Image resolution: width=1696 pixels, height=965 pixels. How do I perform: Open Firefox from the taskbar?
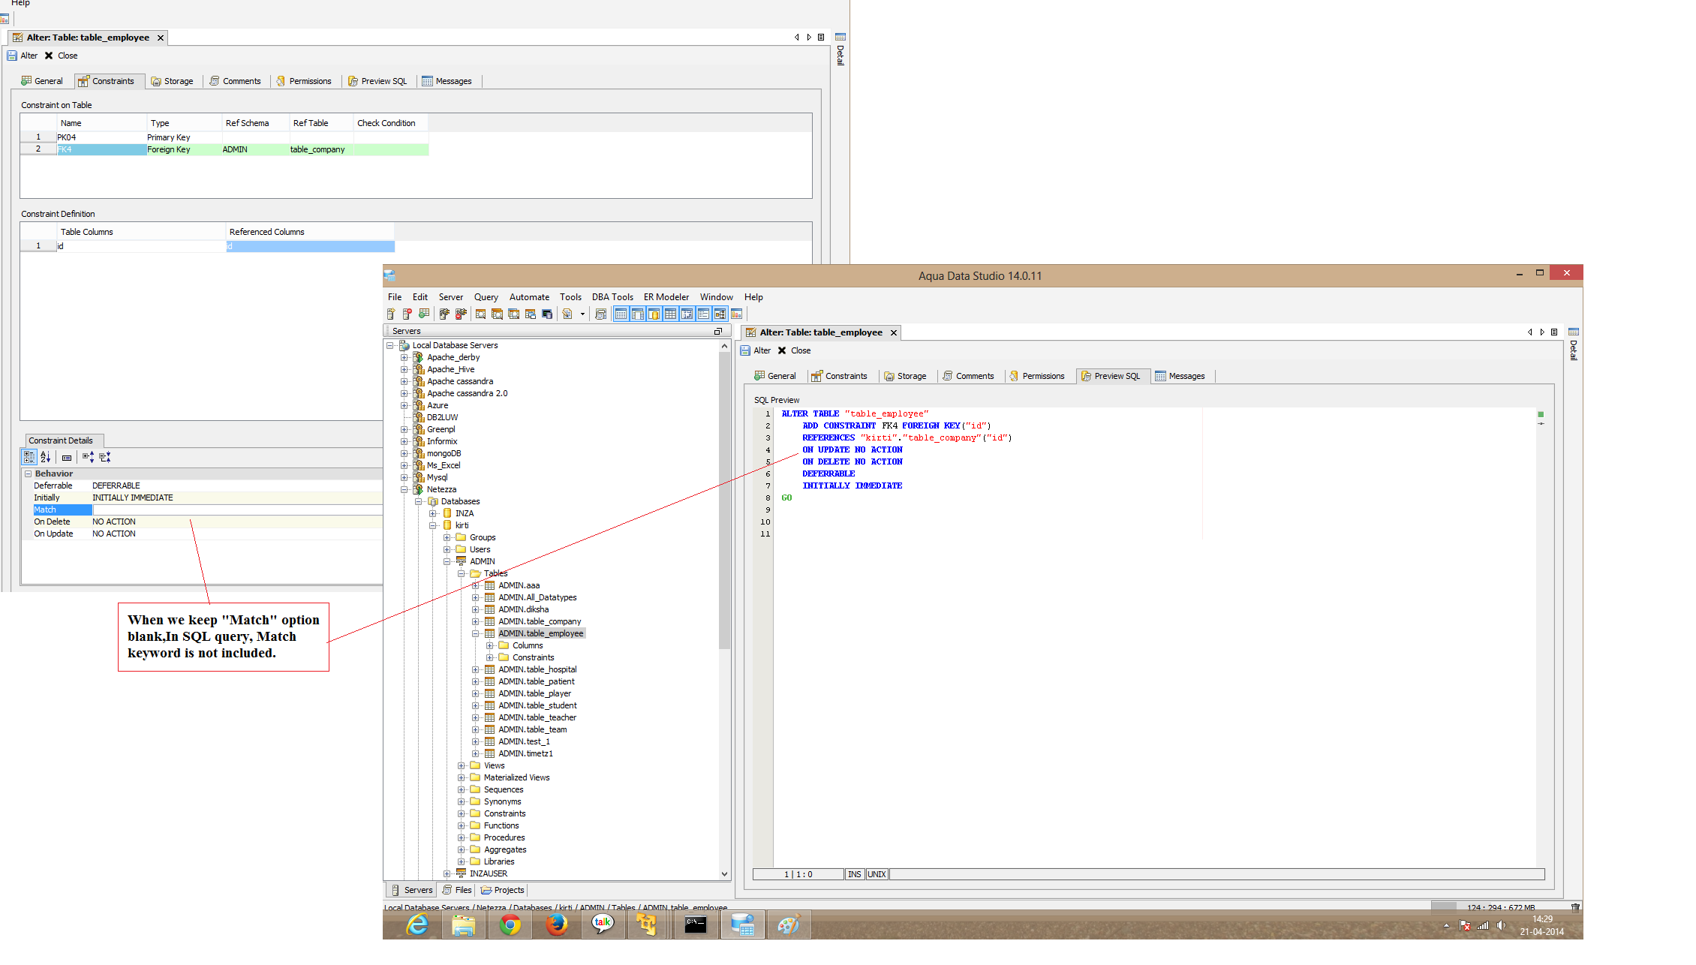pos(557,925)
